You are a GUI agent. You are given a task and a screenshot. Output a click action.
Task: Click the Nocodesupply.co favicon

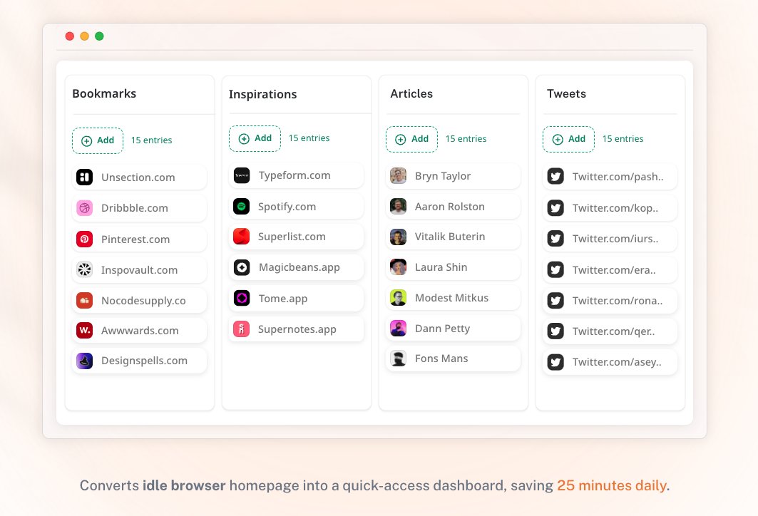coord(85,300)
